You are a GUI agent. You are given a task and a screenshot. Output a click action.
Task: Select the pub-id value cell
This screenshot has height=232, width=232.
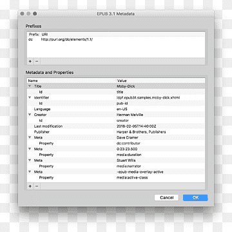click(x=122, y=103)
